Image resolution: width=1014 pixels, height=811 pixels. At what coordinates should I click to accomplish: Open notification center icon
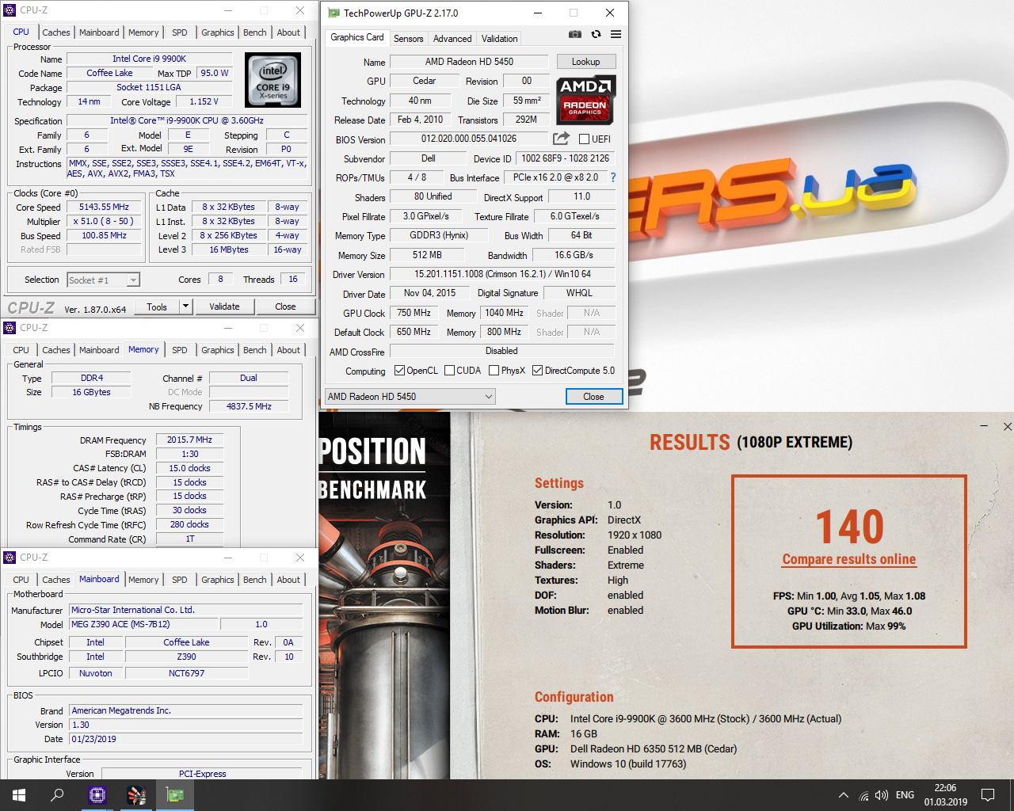click(x=988, y=795)
